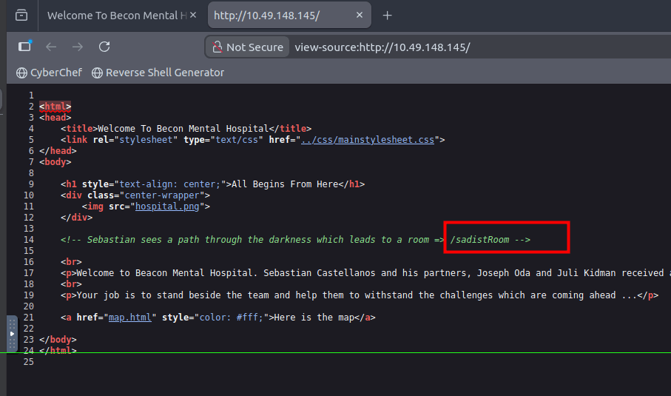Go back using the back arrow

(x=51, y=47)
